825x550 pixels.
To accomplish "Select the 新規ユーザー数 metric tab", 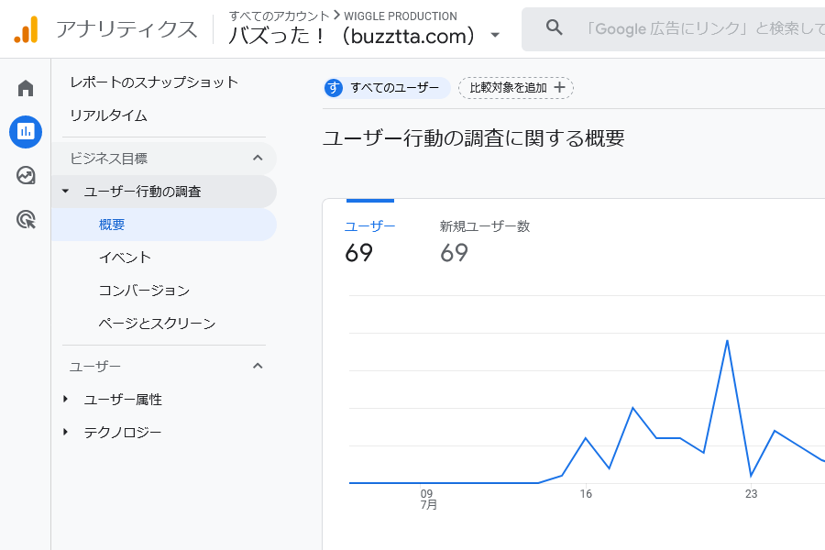I will [x=484, y=240].
